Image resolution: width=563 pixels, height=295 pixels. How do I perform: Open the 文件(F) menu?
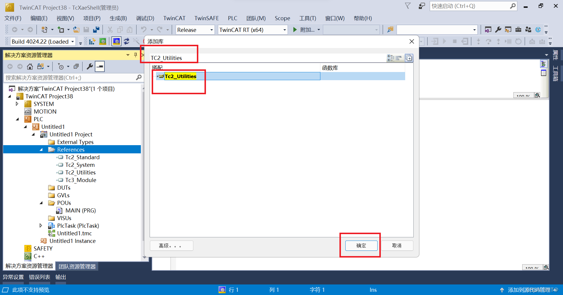[x=13, y=18]
